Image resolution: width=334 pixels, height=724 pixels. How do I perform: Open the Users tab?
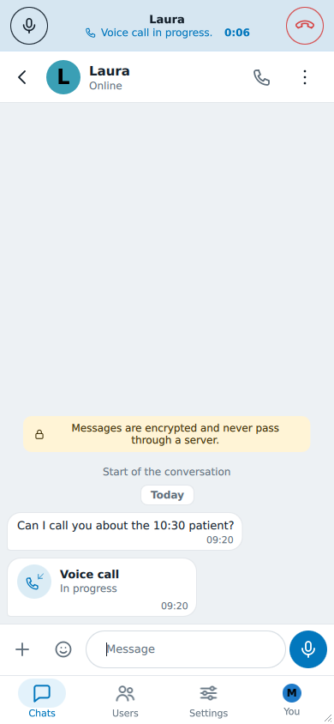coord(125,701)
